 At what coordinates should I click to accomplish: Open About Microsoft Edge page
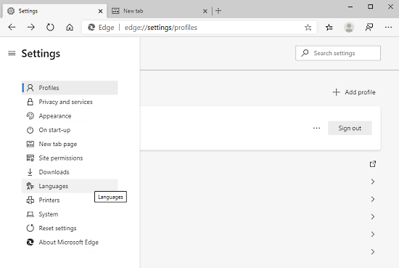(70, 242)
